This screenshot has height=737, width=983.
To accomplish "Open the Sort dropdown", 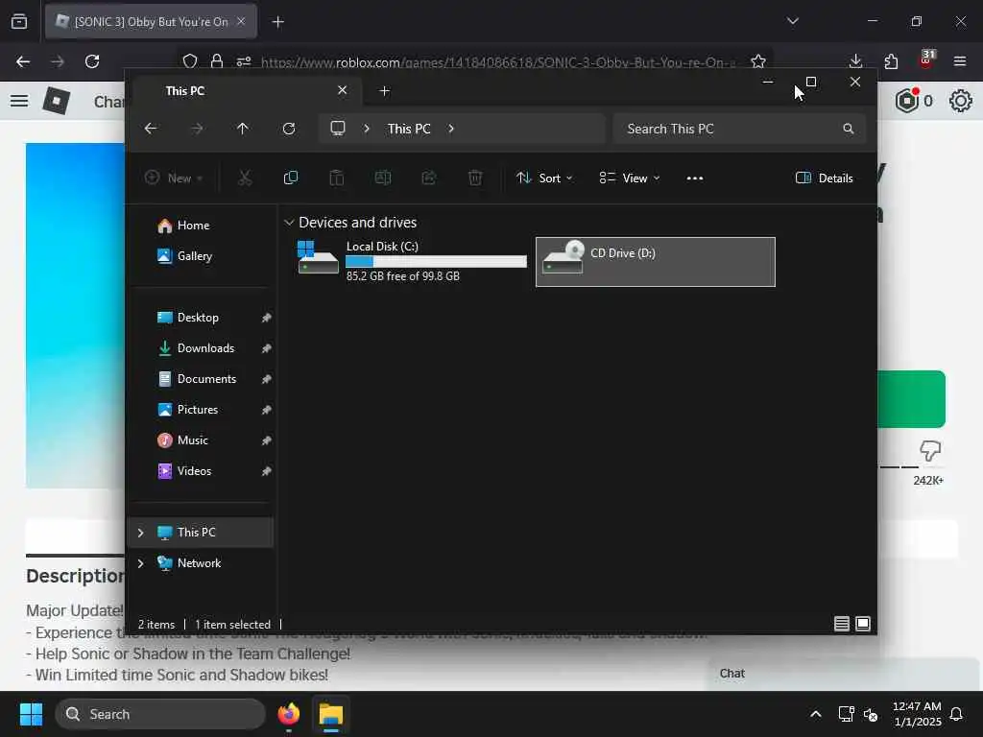I will [x=544, y=178].
